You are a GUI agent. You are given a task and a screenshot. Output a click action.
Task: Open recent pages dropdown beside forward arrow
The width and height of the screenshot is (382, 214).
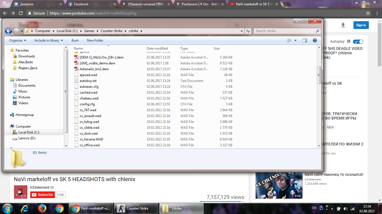[x=22, y=31]
